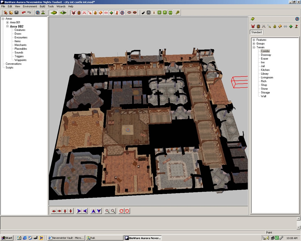The width and height of the screenshot is (301, 241).
Task: Open the Environment menu
Action: [x=30, y=6]
